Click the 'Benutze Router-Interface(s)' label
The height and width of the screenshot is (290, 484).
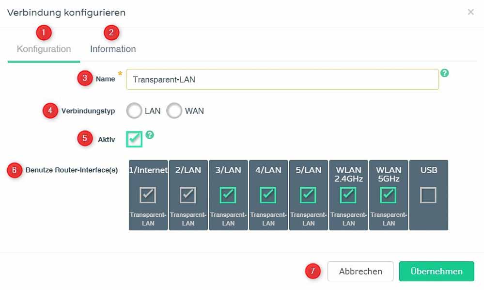pos(72,170)
